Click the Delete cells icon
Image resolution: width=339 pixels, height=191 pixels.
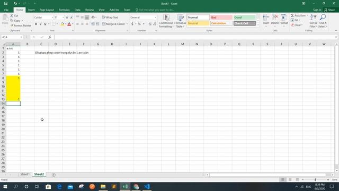(275, 18)
